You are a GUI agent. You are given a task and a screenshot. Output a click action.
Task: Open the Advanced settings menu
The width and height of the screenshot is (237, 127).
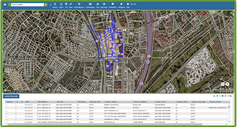tap(122, 4)
